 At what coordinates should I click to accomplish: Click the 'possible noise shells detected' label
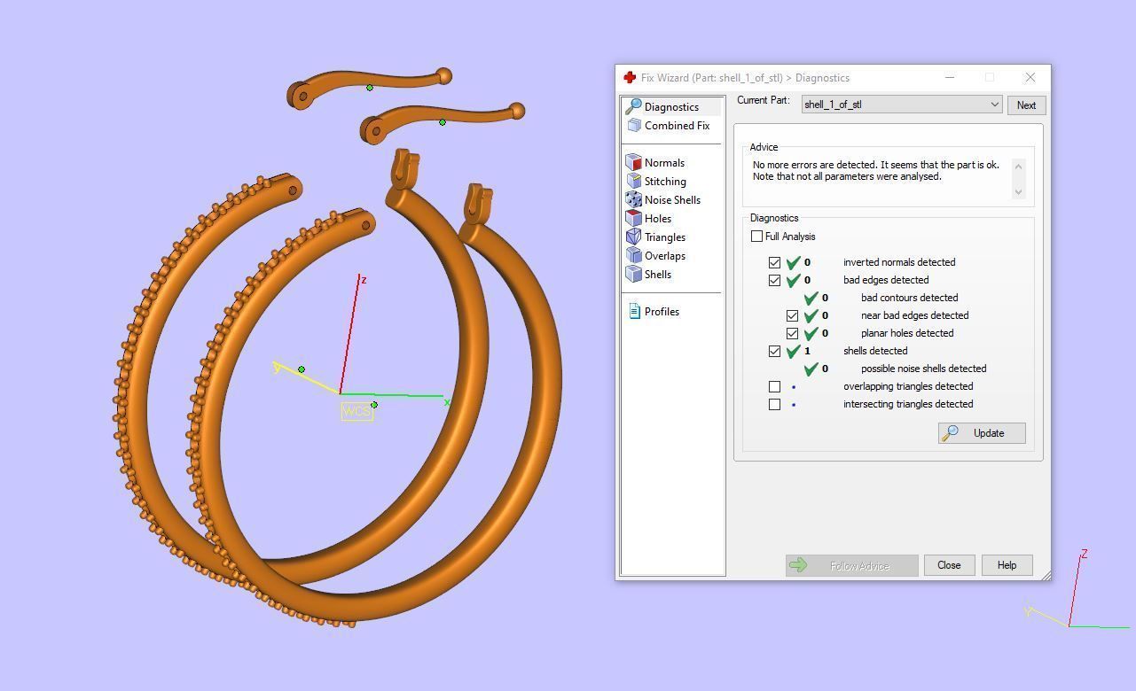[923, 369]
